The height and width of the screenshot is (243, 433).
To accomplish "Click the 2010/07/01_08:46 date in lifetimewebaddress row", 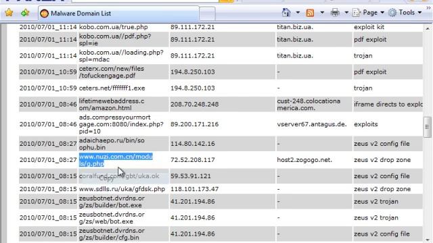I will (x=48, y=105).
